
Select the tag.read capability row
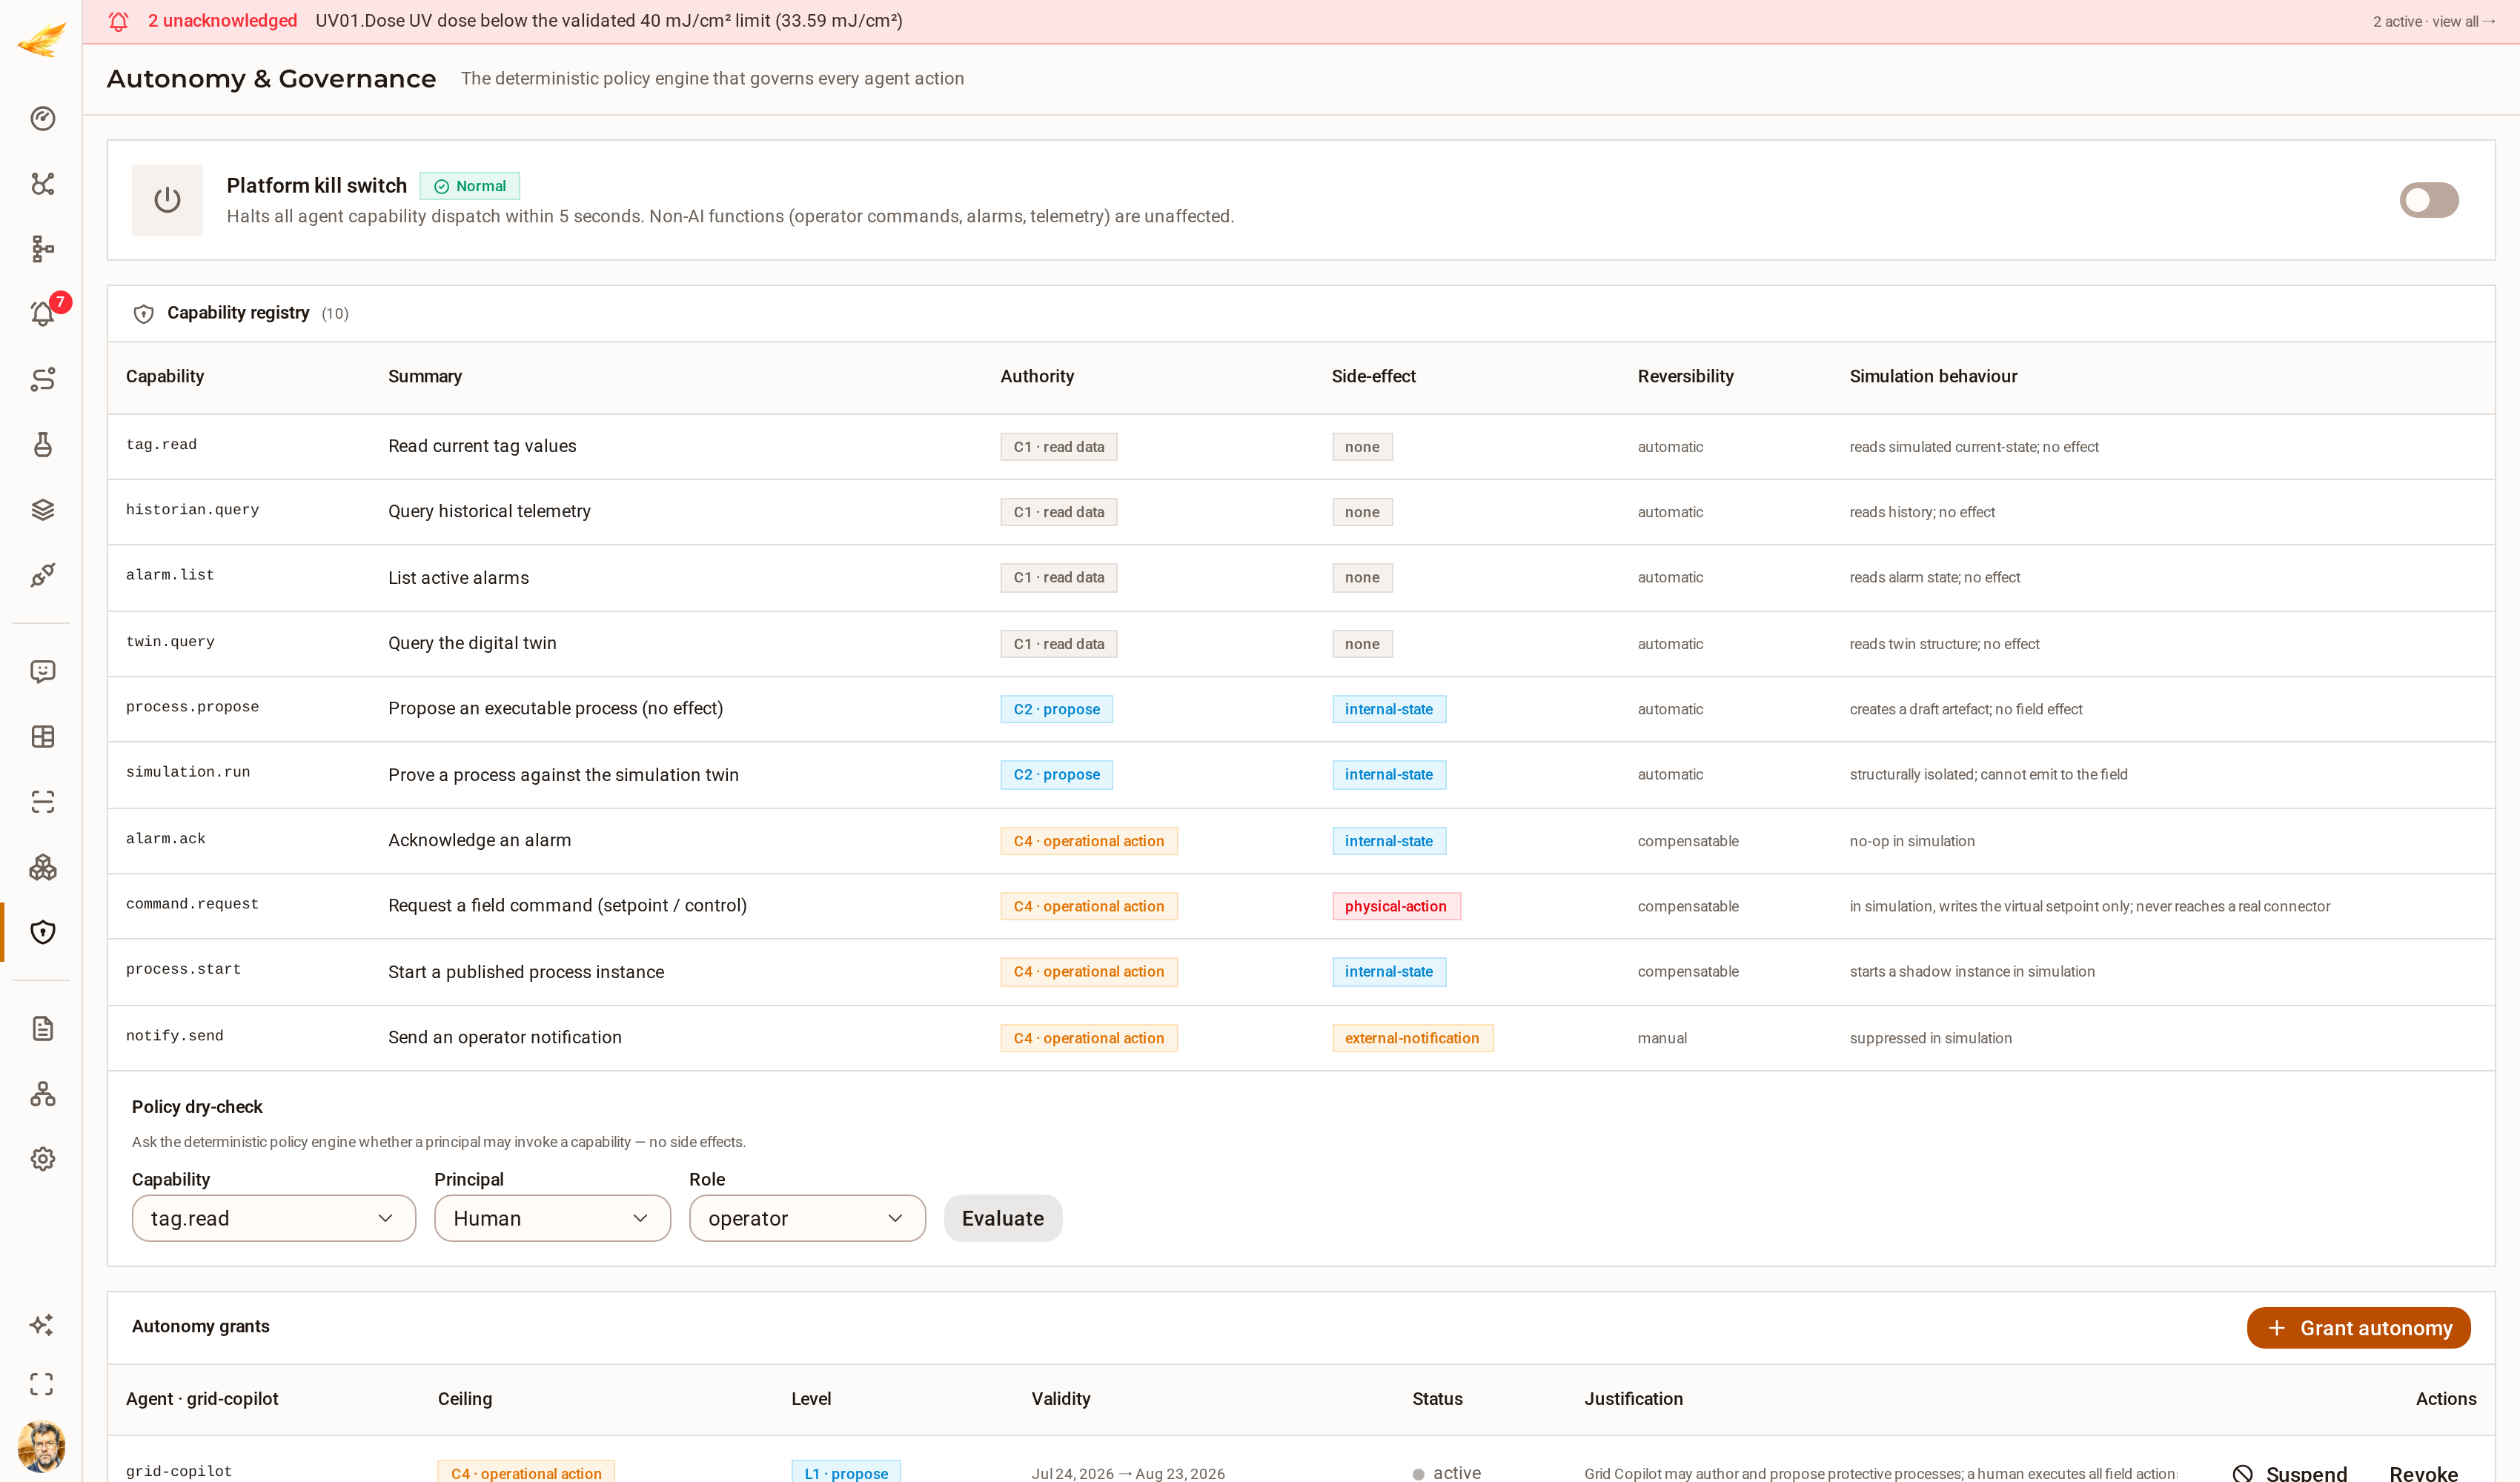1300,447
